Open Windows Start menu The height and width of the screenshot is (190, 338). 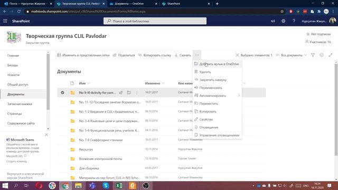(x=5, y=185)
